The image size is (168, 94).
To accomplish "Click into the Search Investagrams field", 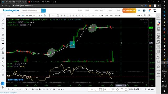I will [x=31, y=10].
